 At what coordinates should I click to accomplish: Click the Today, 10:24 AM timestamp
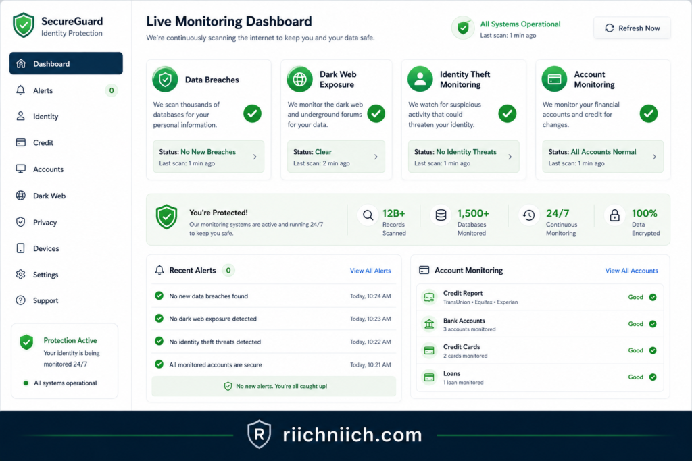click(x=370, y=296)
